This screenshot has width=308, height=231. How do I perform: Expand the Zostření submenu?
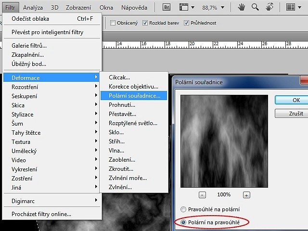pos(52,179)
